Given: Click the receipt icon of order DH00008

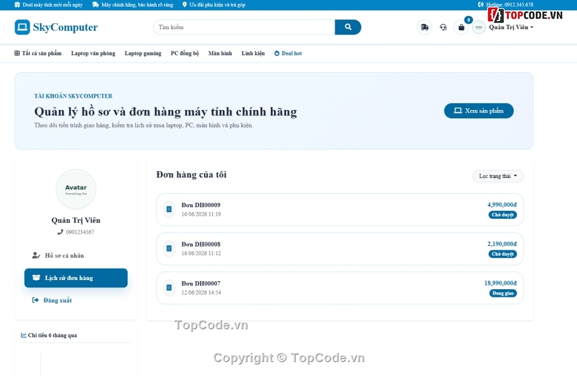Looking at the screenshot, I should point(169,248).
